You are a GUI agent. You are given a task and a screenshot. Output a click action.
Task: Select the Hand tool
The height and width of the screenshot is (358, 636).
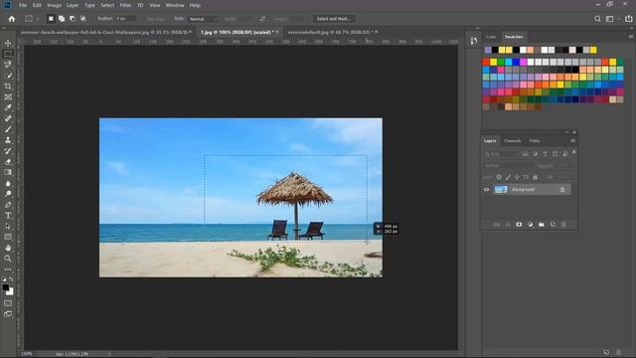[x=8, y=248]
